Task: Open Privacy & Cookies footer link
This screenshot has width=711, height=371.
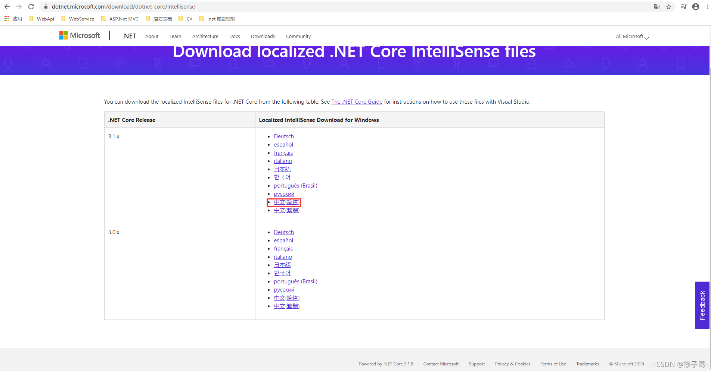Action: coord(513,364)
